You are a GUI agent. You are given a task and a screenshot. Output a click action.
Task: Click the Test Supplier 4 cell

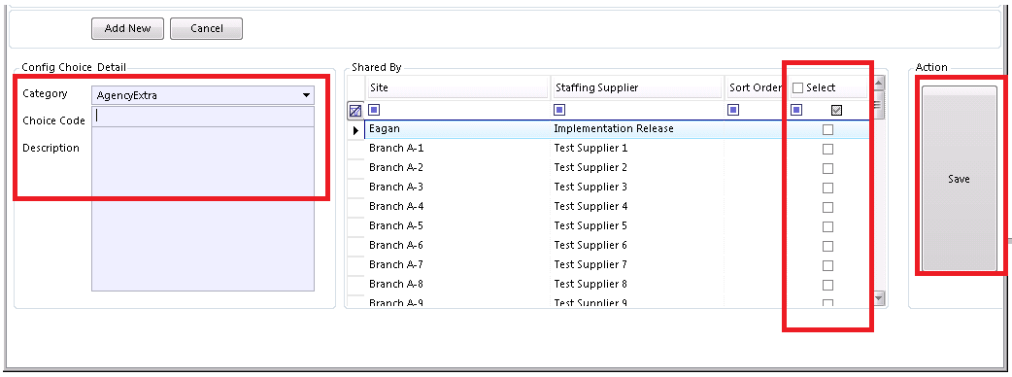click(637, 207)
